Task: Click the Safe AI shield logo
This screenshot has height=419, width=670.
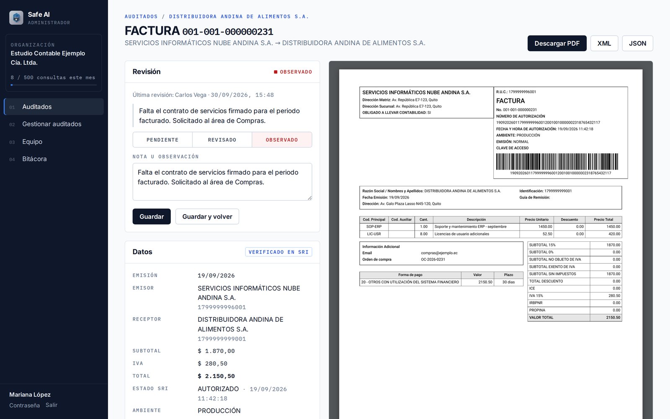Action: click(x=16, y=18)
